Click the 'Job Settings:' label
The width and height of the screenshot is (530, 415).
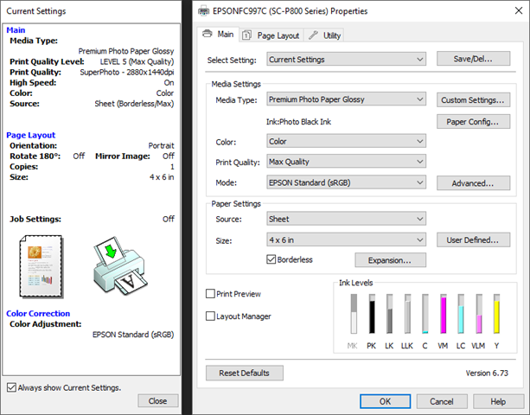[x=35, y=219]
